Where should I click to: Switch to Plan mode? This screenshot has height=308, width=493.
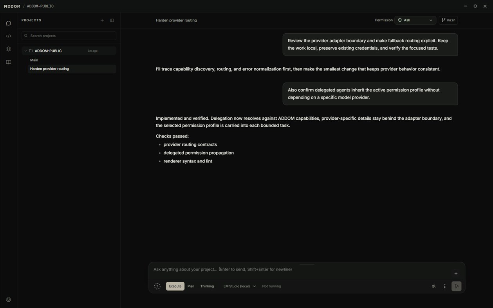191,286
